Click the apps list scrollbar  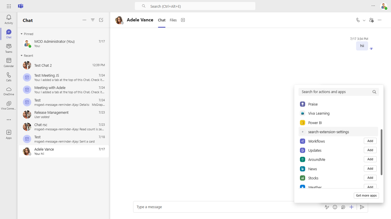pos(381,152)
